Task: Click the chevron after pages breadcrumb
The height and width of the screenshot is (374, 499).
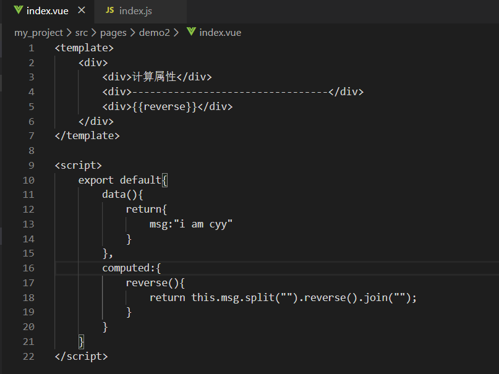Action: point(132,33)
